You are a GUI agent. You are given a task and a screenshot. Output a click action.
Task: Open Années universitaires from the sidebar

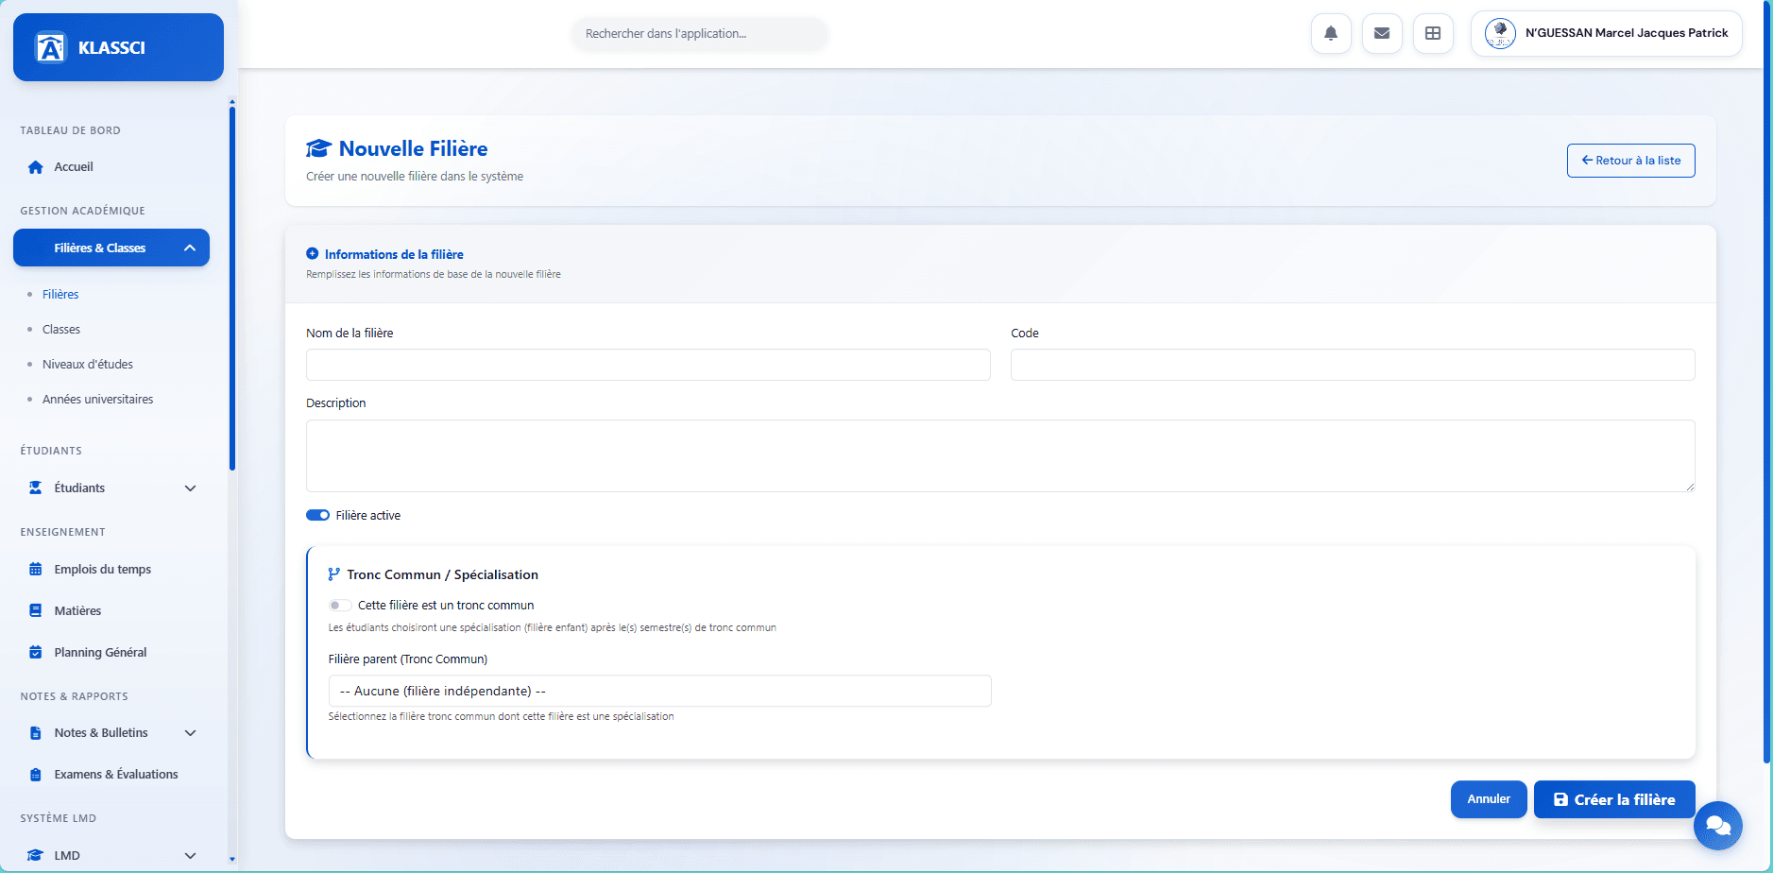pyautogui.click(x=98, y=399)
